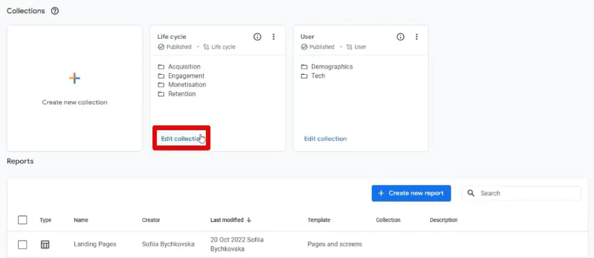Click the colorful plus Create new collection icon
The image size is (594, 258).
coord(74,78)
